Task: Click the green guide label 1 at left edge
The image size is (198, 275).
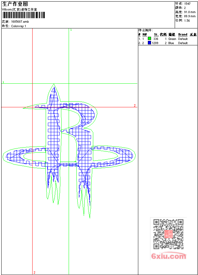Action: [x=3, y=82]
